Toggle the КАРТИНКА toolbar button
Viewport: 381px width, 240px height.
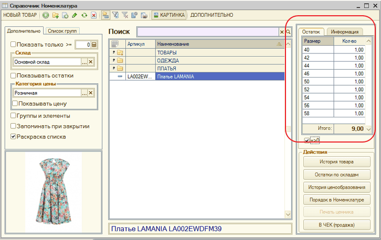169,15
